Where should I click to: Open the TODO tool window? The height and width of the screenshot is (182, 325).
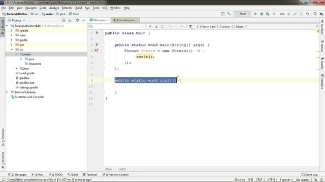pos(55,174)
